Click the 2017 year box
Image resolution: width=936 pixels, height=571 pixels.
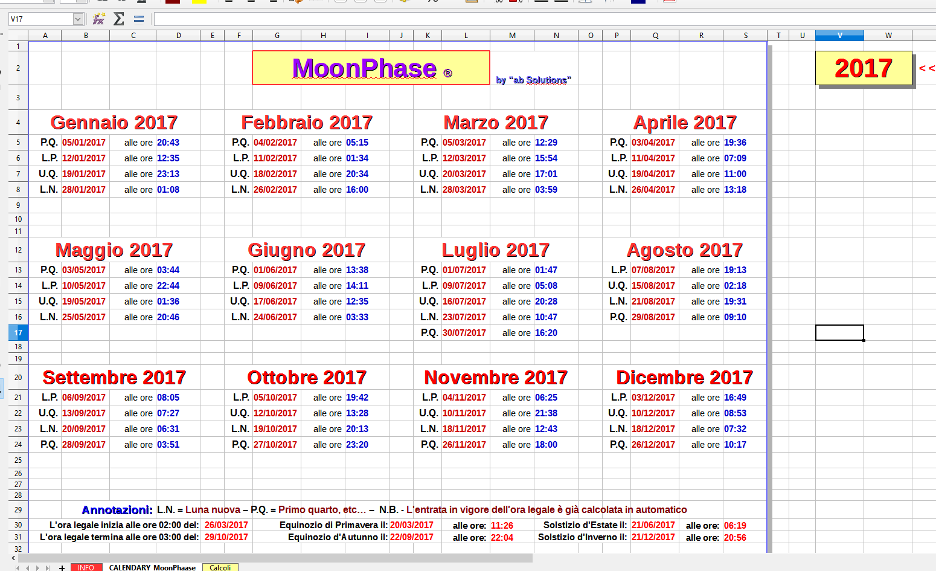[864, 68]
